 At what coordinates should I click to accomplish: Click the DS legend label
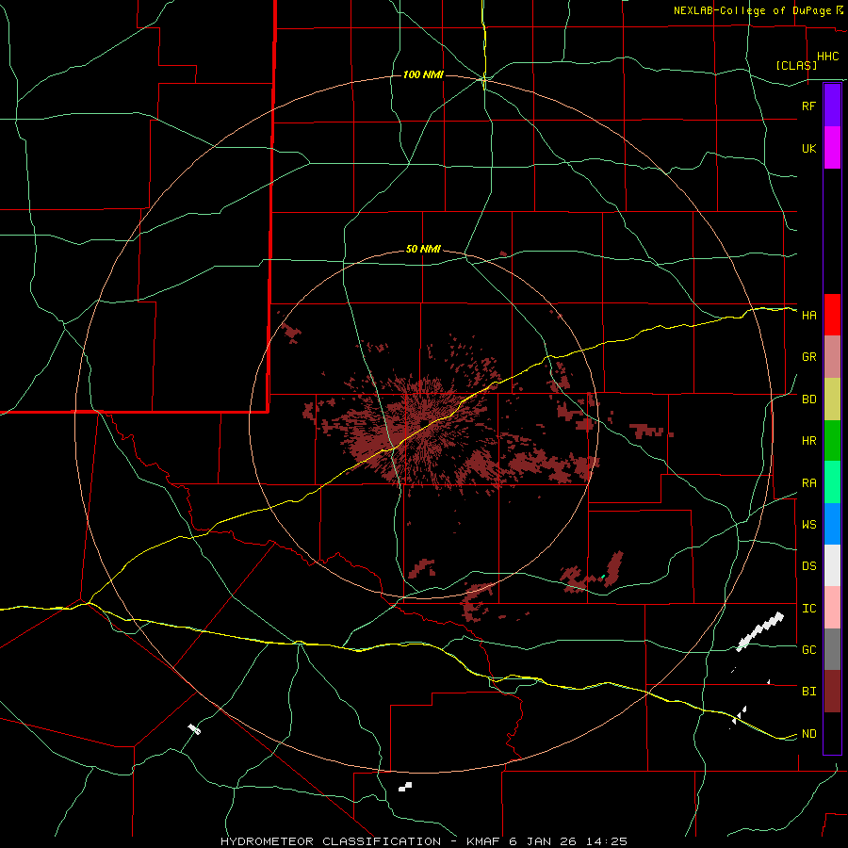pyautogui.click(x=808, y=566)
